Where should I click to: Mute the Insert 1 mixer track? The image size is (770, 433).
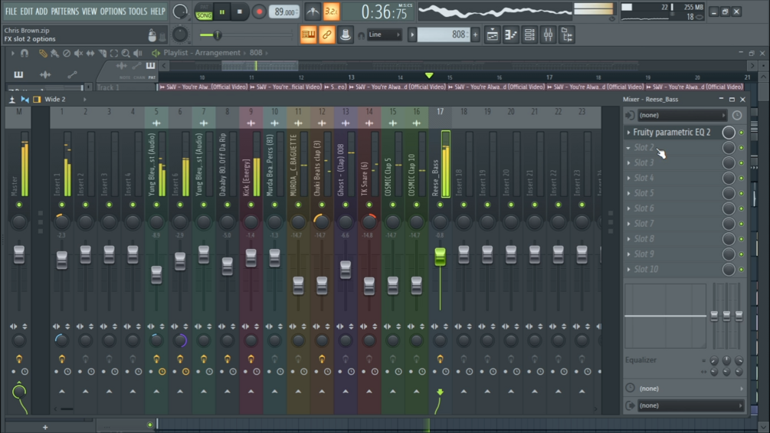(62, 205)
